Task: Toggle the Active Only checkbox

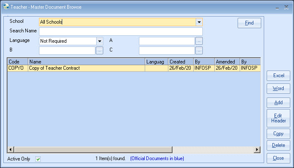Action: (x=38, y=159)
